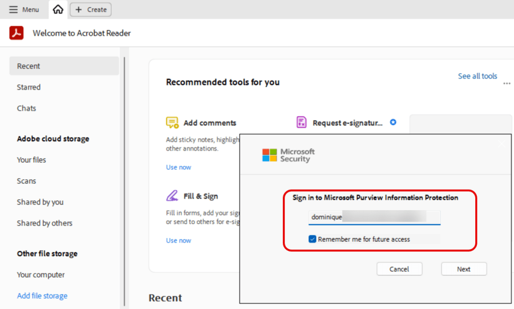Click the Fill & Sign pen icon

point(172,196)
